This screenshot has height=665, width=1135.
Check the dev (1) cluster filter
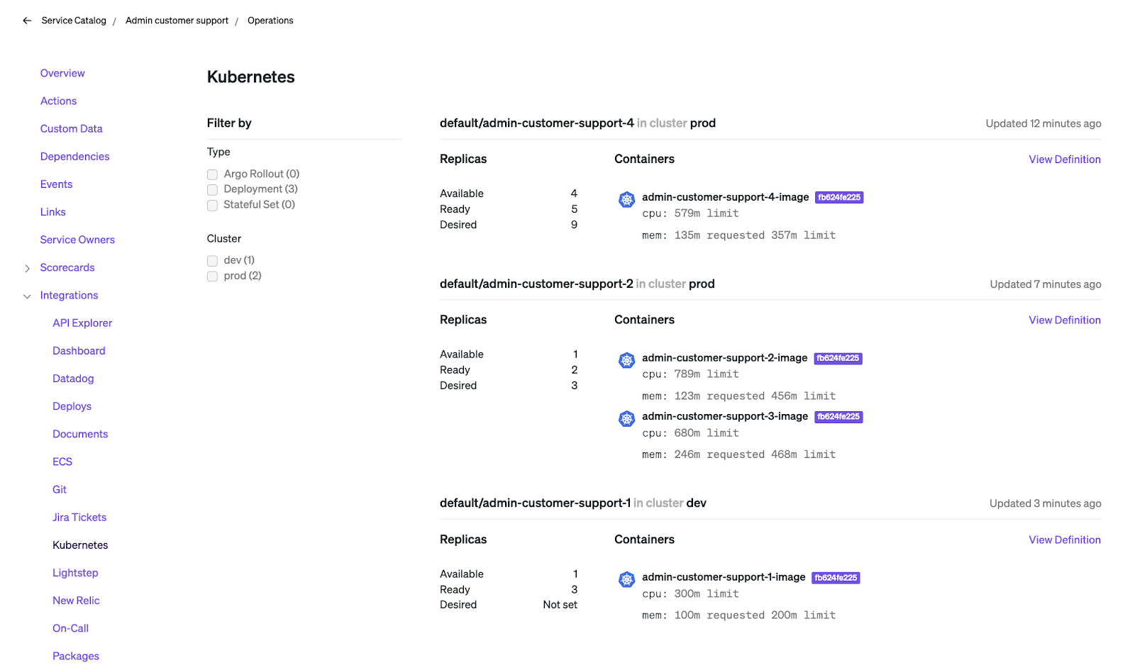click(x=212, y=260)
